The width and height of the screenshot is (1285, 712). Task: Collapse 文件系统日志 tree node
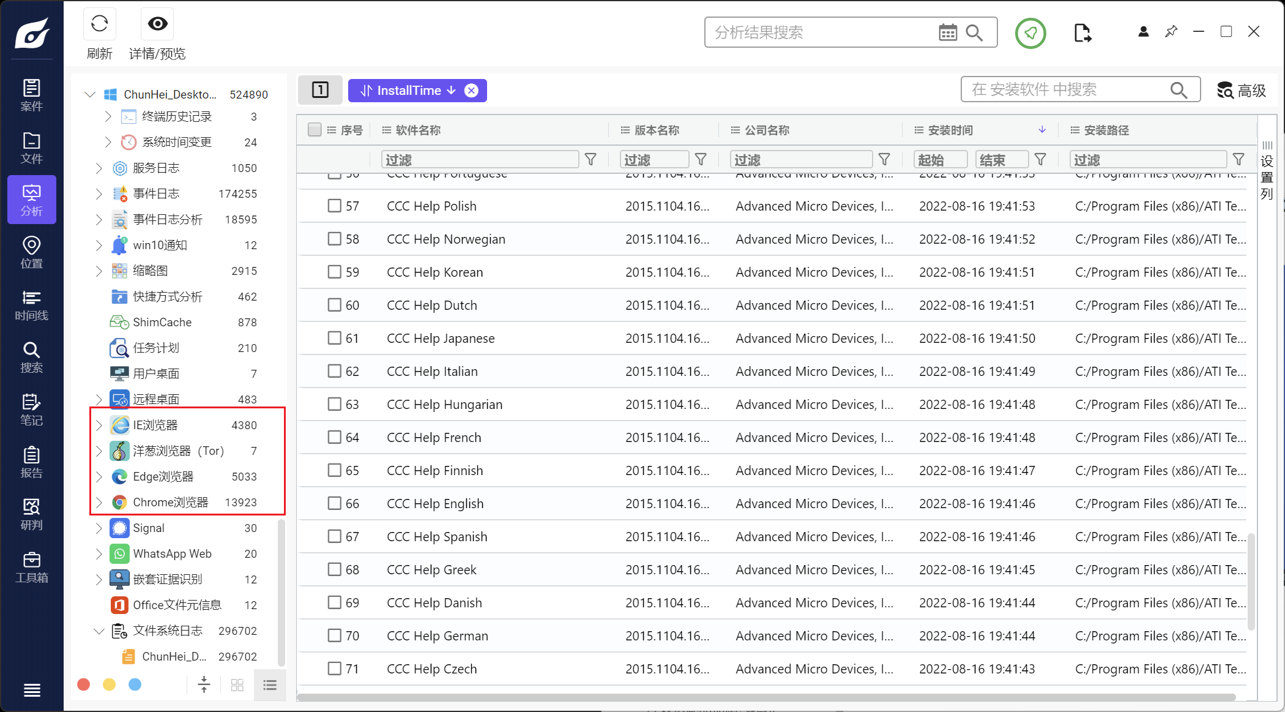coord(99,631)
